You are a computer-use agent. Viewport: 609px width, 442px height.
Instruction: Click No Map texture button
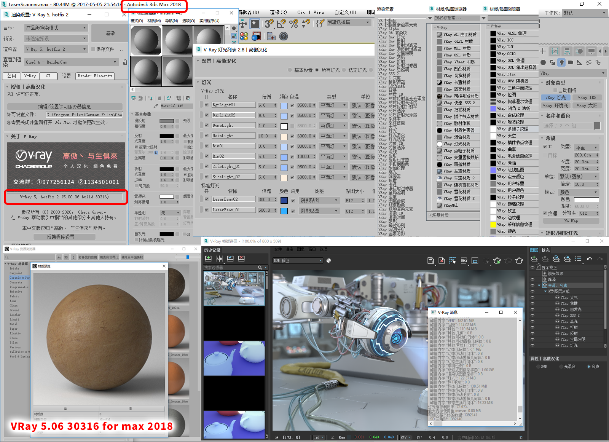[x=571, y=221]
